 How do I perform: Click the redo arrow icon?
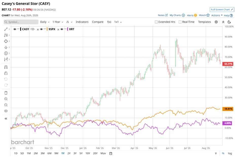(x=6, y=85)
